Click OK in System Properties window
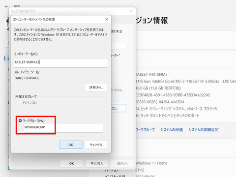 (71, 163)
